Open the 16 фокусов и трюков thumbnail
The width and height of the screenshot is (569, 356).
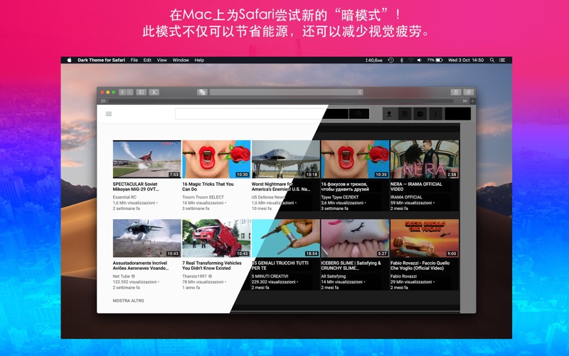point(355,159)
